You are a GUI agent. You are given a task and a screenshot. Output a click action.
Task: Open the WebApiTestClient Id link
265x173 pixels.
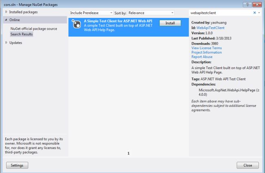(210, 28)
